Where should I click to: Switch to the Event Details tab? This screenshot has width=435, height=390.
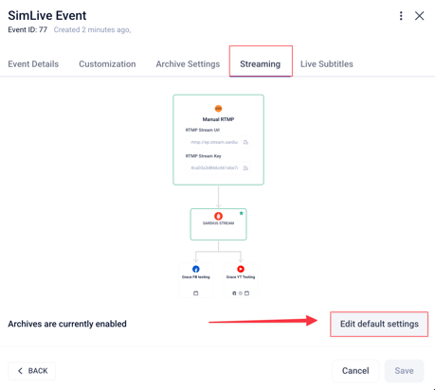coord(33,64)
